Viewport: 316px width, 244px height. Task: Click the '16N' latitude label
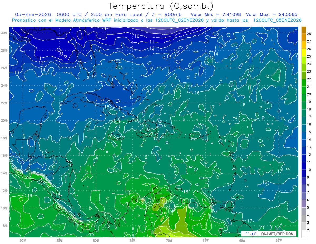(x=4, y=156)
